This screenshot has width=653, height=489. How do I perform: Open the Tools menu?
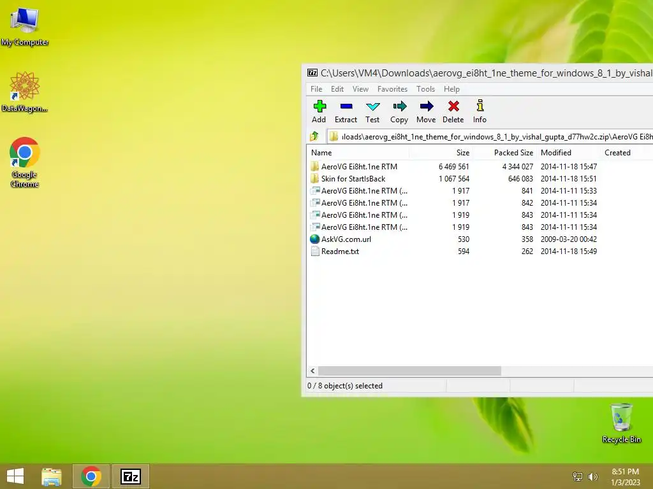425,89
